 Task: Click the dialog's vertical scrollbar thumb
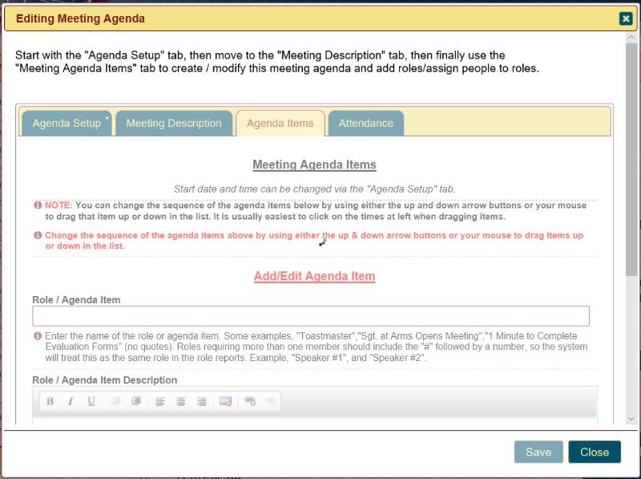[x=631, y=159]
